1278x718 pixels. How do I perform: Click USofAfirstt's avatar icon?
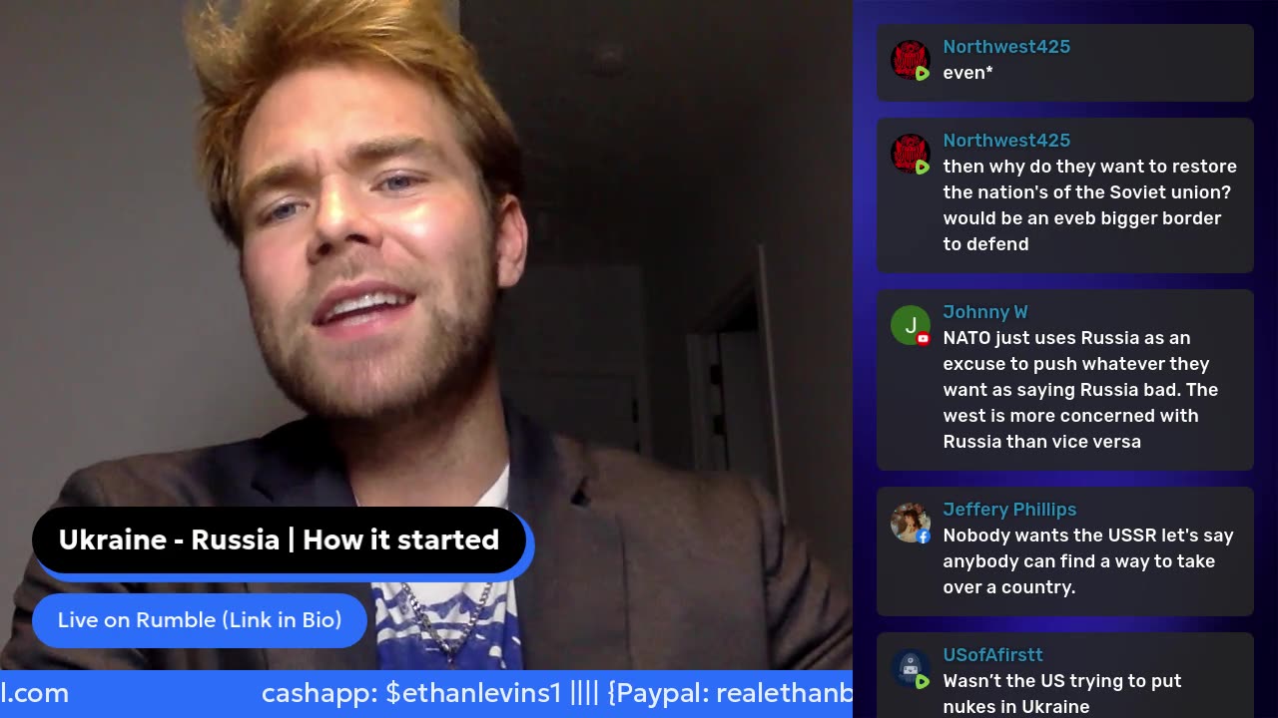910,668
